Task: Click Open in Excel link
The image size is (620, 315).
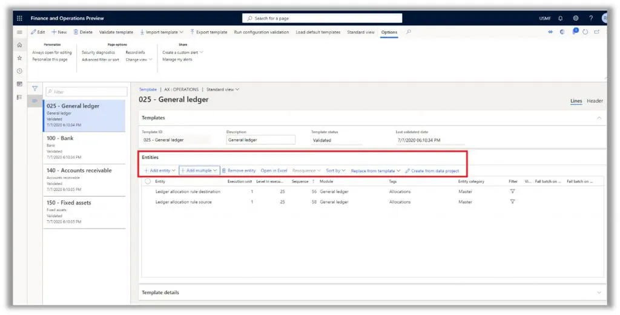Action: (274, 170)
